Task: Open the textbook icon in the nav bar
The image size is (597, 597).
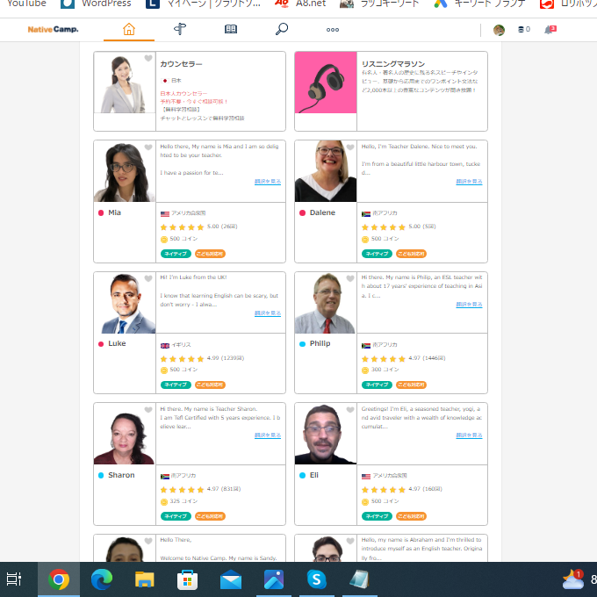Action: (231, 30)
